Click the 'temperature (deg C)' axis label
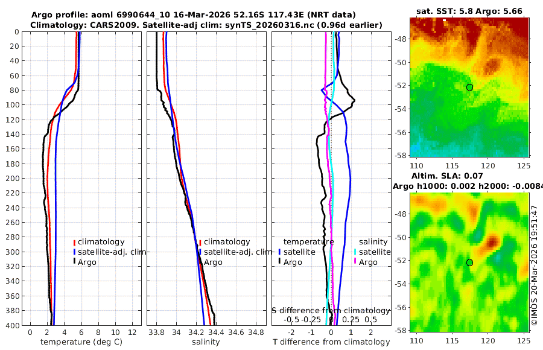 coord(81,342)
